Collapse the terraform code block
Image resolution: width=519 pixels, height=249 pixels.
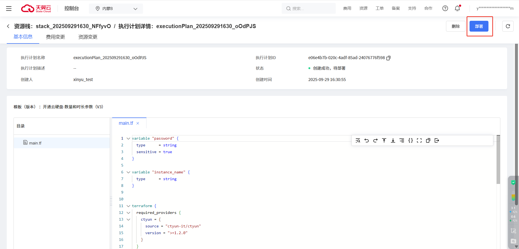coord(128,206)
